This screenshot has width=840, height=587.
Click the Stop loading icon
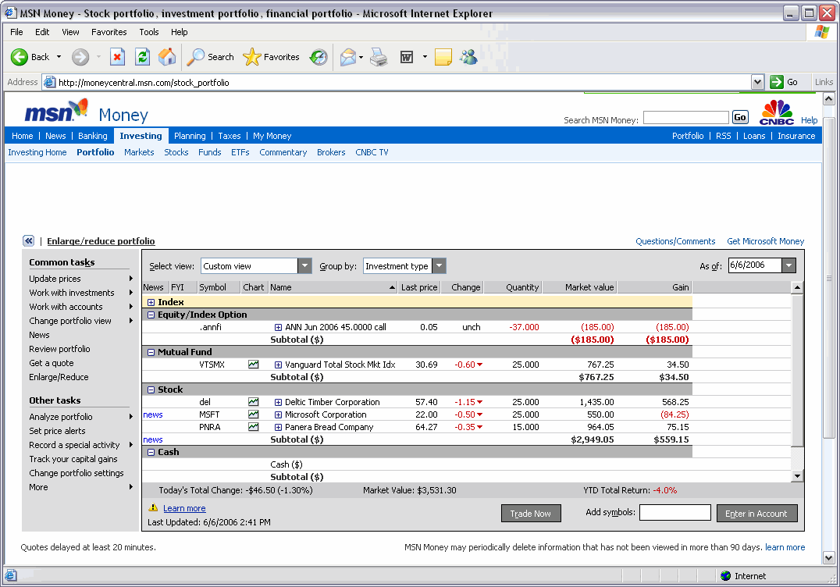click(119, 57)
